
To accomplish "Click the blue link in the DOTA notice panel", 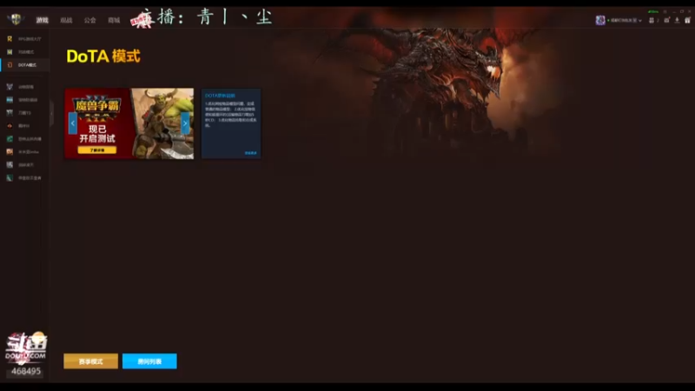I will (250, 153).
